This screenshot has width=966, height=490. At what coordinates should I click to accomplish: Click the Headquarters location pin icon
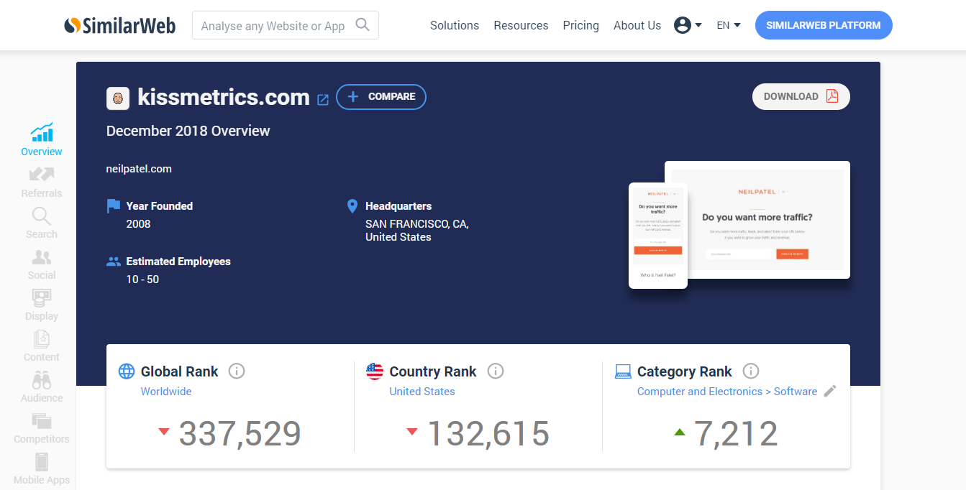click(x=352, y=206)
